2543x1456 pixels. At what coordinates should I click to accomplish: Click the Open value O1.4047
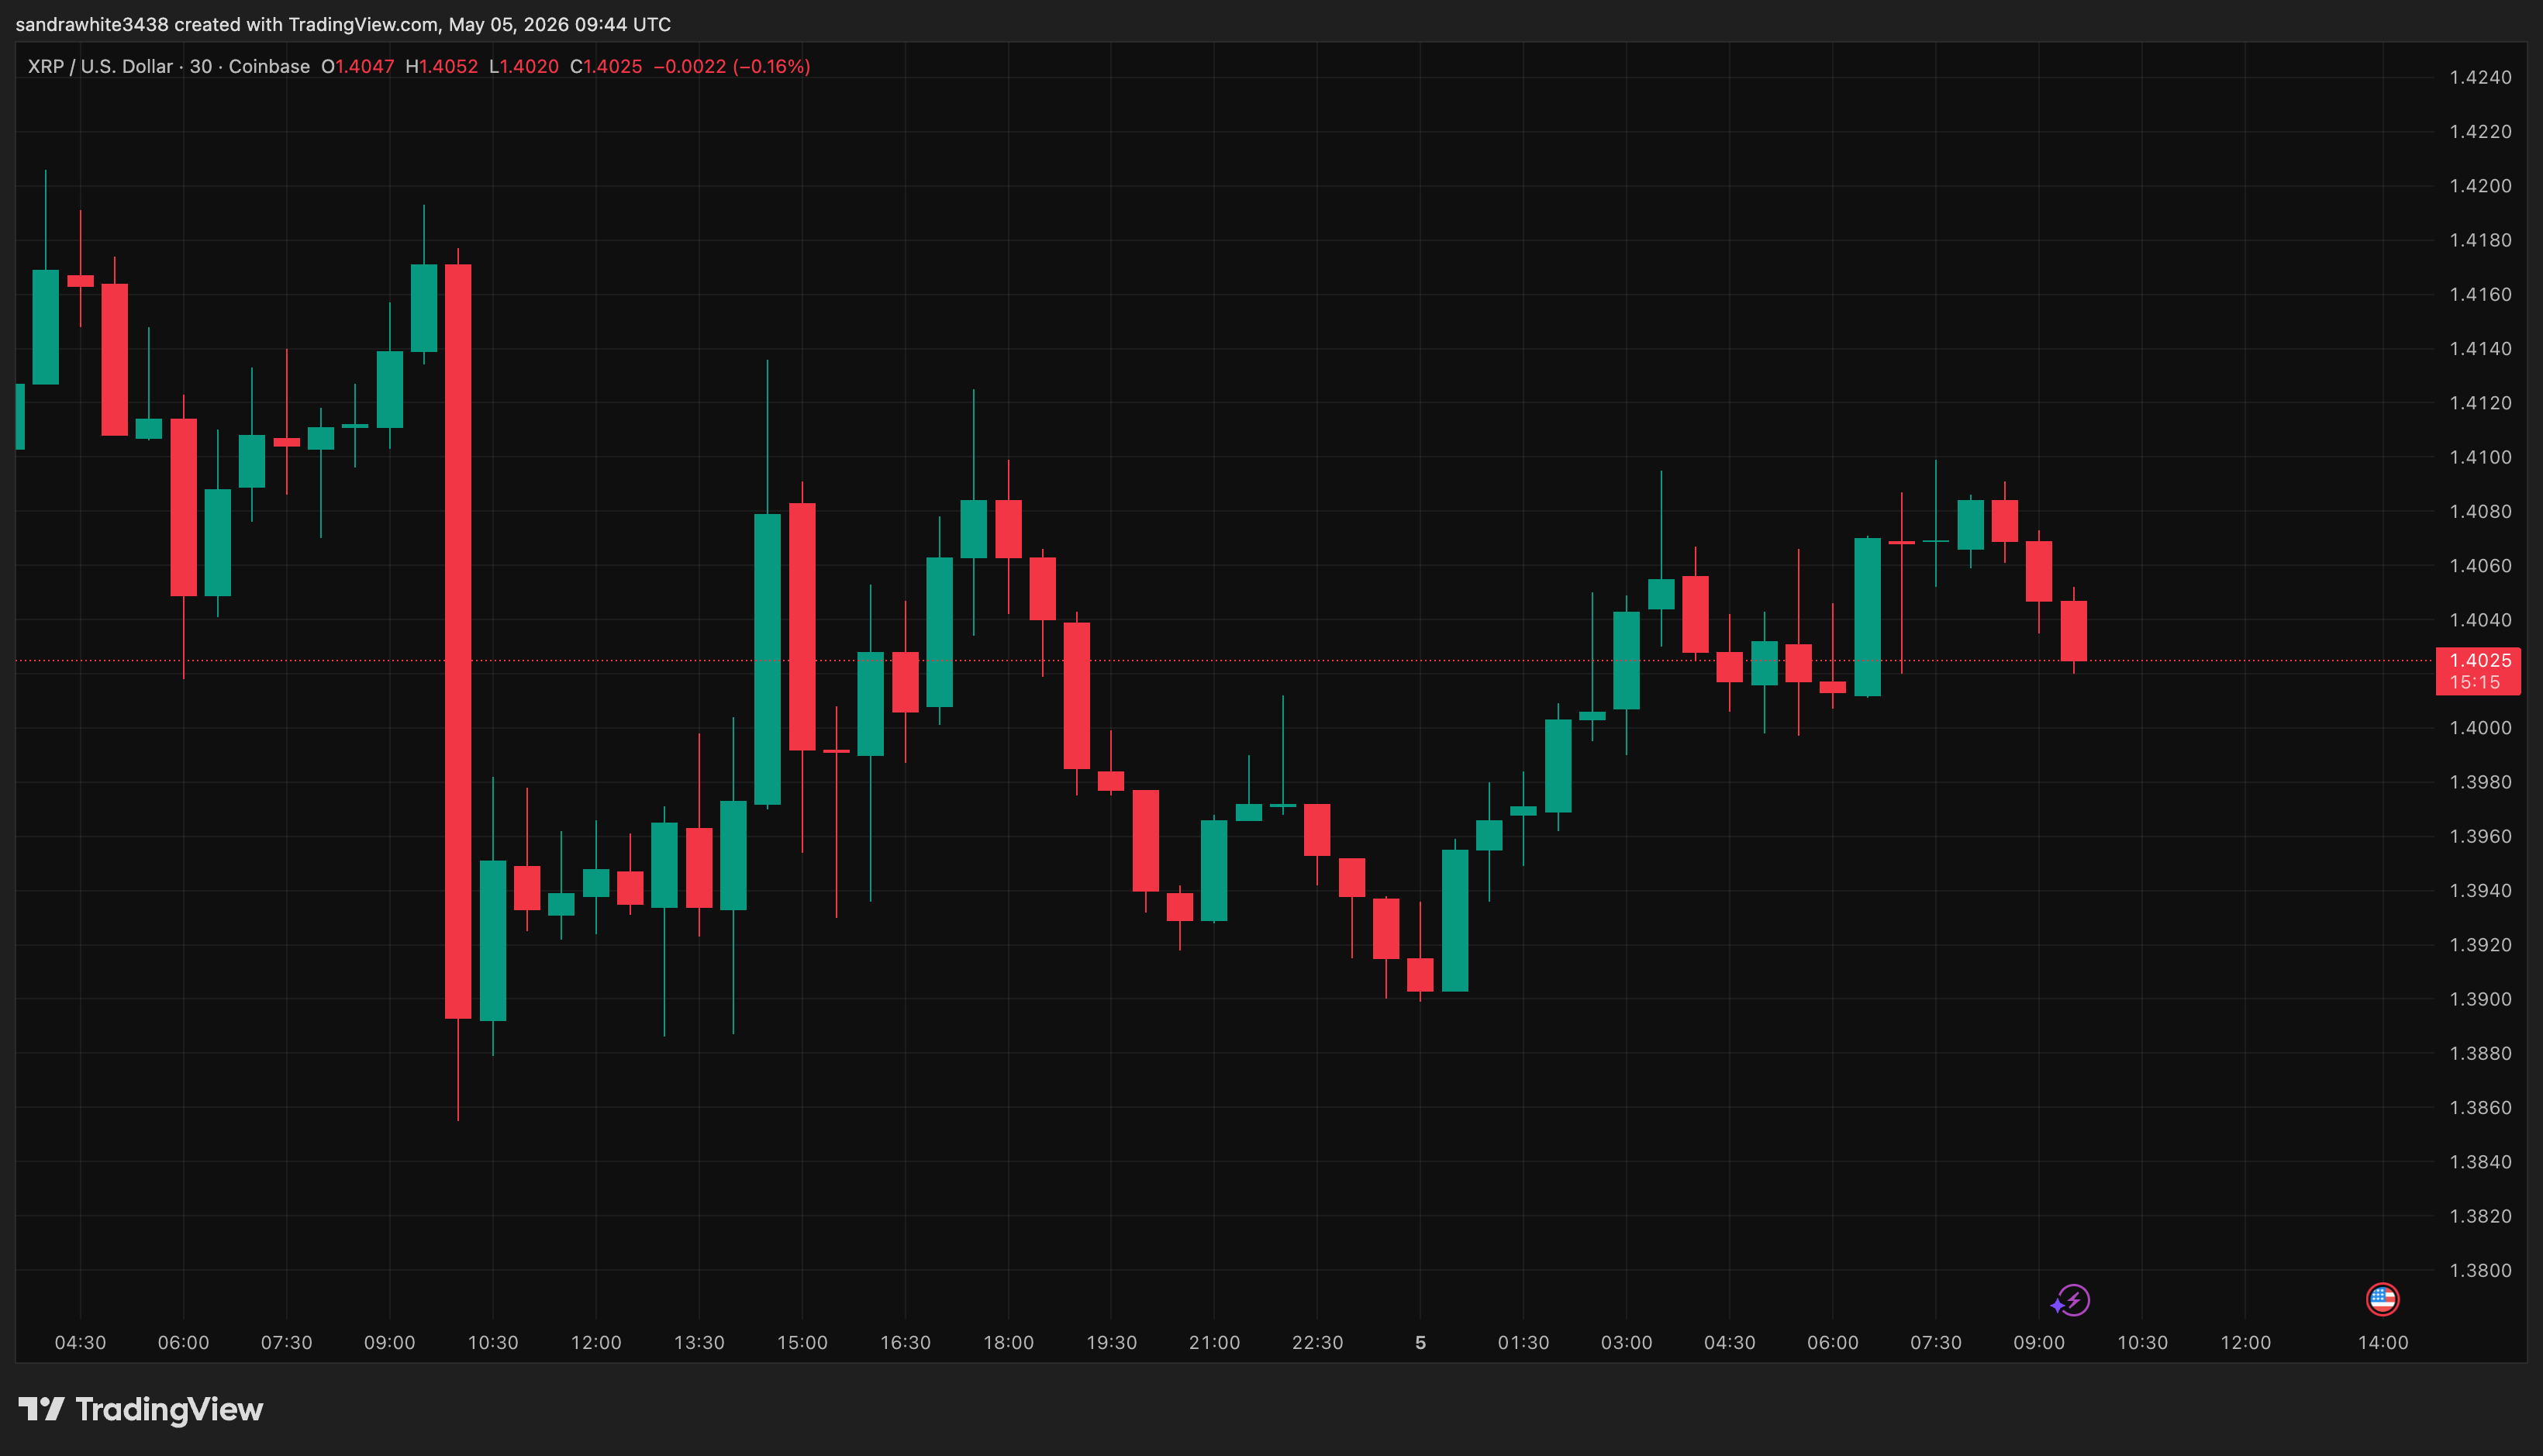pyautogui.click(x=357, y=67)
